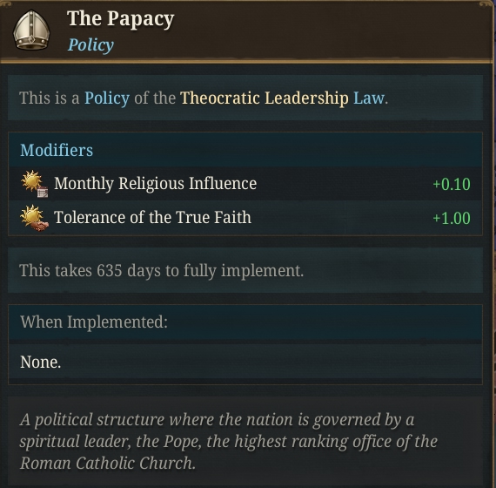Click the blue Policy subtitle link
The width and height of the screenshot is (496, 488).
tap(90, 44)
